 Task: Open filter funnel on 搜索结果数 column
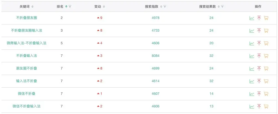tap(222, 7)
